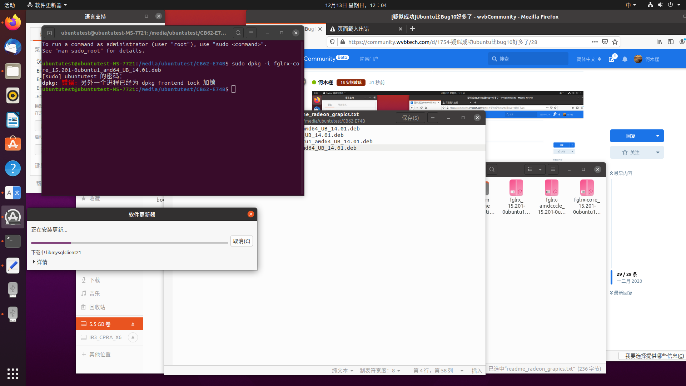
Task: Open the 软件更新器 app menu
Action: [x=47, y=5]
